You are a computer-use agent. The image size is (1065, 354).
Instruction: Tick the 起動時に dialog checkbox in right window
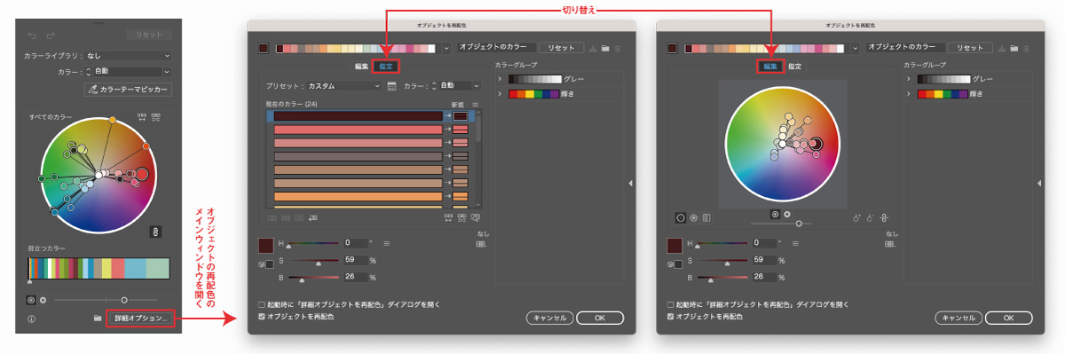(671, 304)
